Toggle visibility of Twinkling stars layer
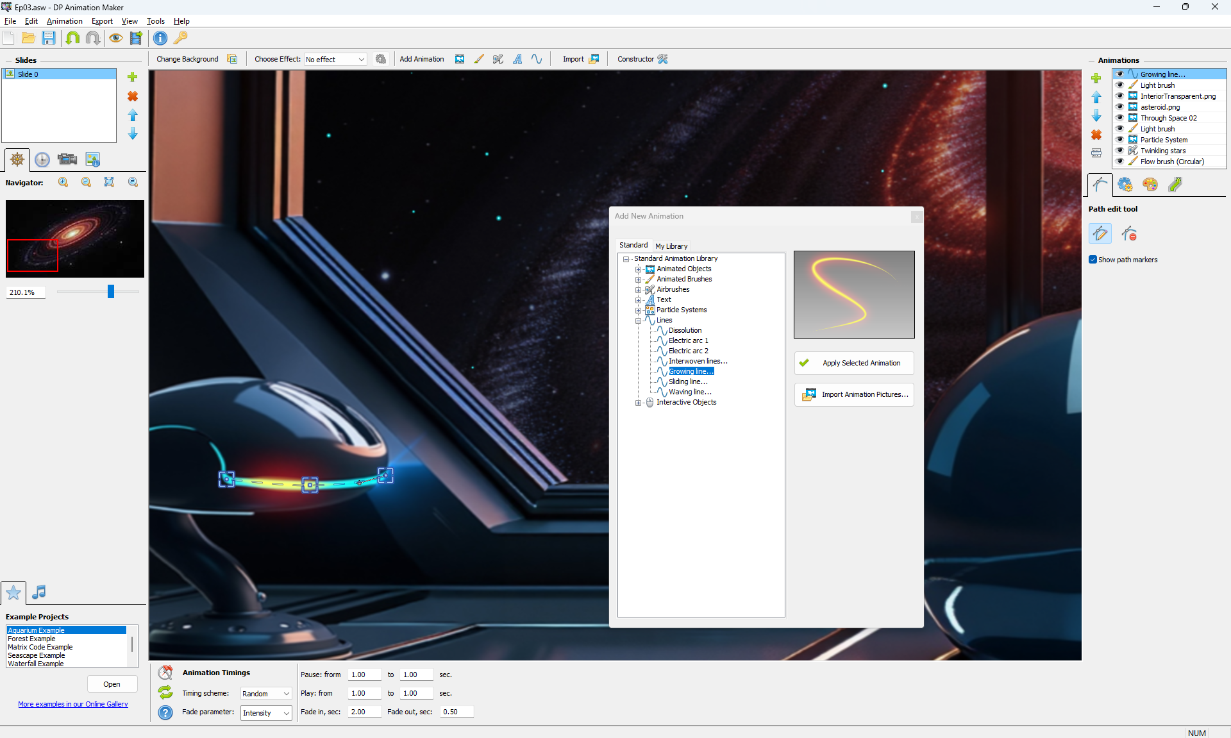 1119,151
